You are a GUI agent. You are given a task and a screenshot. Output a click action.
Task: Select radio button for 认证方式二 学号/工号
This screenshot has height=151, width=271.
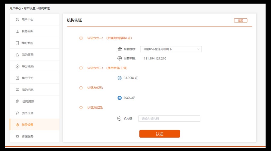(x=81, y=68)
